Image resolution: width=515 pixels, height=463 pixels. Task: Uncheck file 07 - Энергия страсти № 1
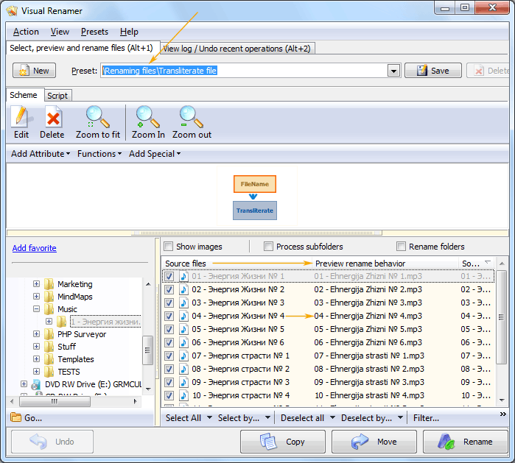click(169, 356)
